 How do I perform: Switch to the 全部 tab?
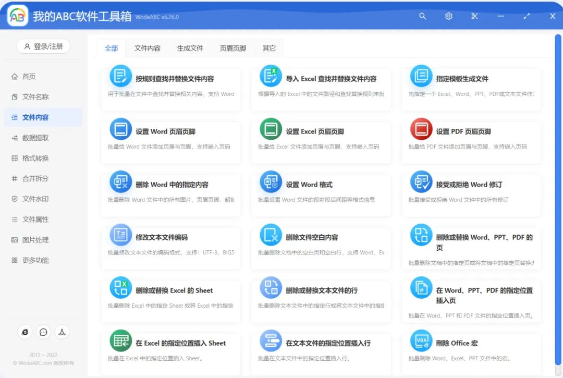[112, 48]
